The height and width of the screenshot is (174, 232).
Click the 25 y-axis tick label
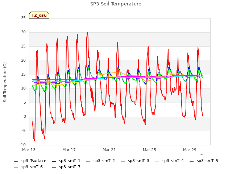[23, 46]
